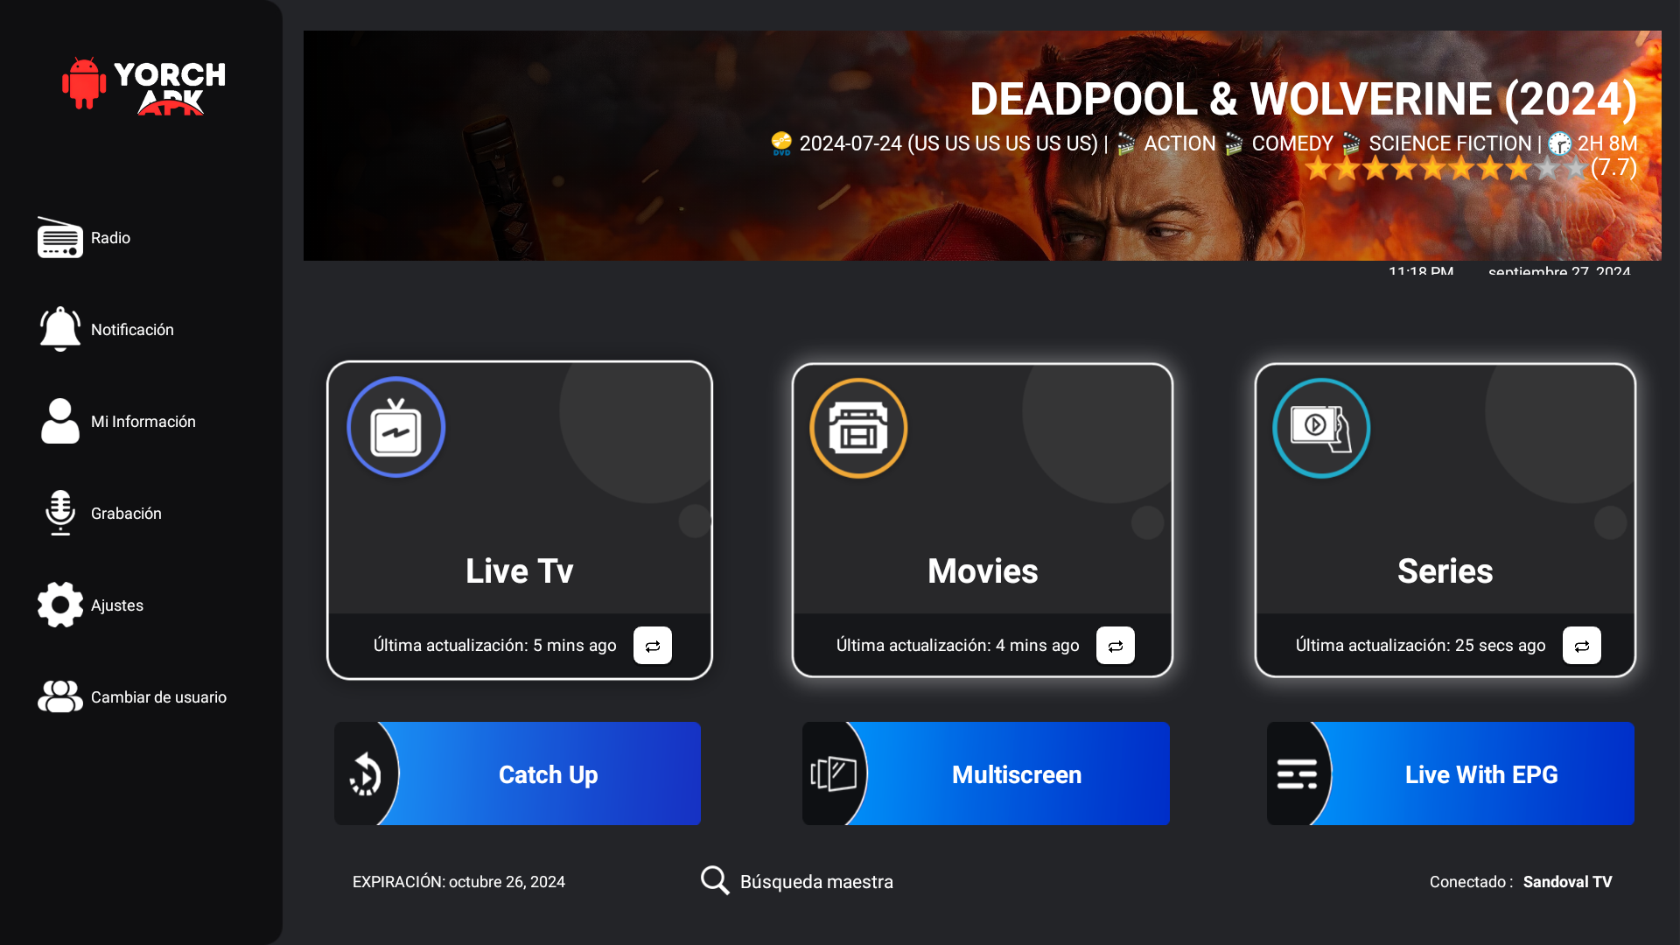Click Cambiar de usuario group icon
The image size is (1680, 945).
click(59, 697)
